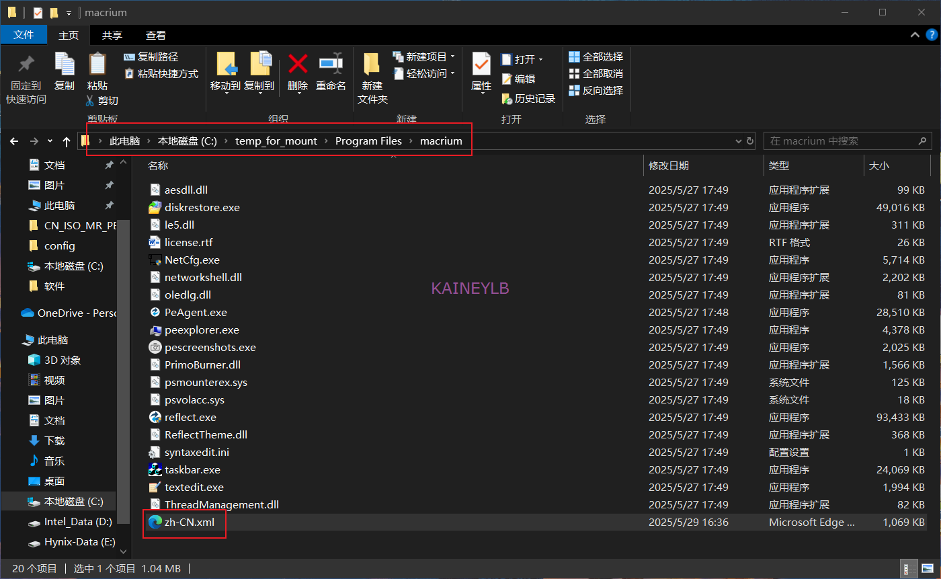Click the red Delete icon

coord(298,64)
